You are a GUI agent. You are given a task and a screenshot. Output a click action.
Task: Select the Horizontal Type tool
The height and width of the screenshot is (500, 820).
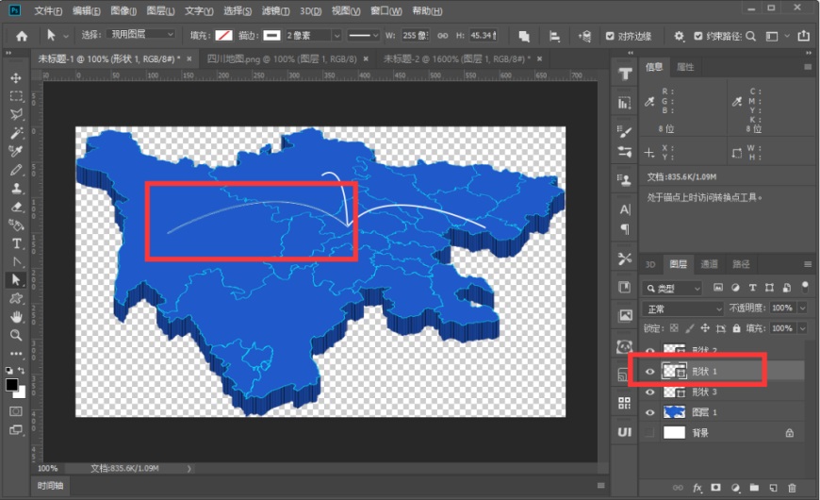pyautogui.click(x=16, y=243)
